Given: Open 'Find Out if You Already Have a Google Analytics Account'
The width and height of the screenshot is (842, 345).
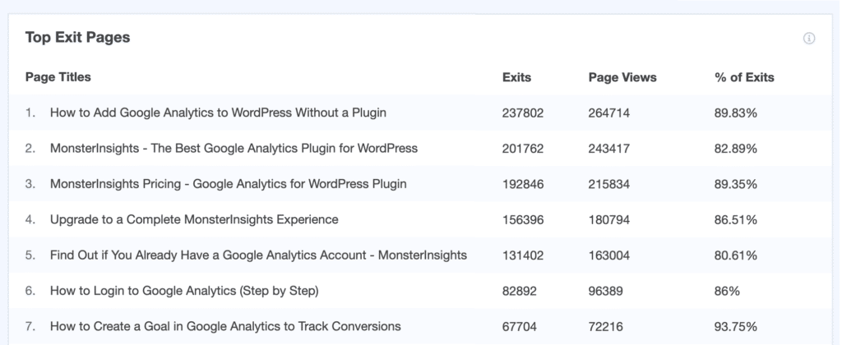Looking at the screenshot, I should pyautogui.click(x=258, y=255).
